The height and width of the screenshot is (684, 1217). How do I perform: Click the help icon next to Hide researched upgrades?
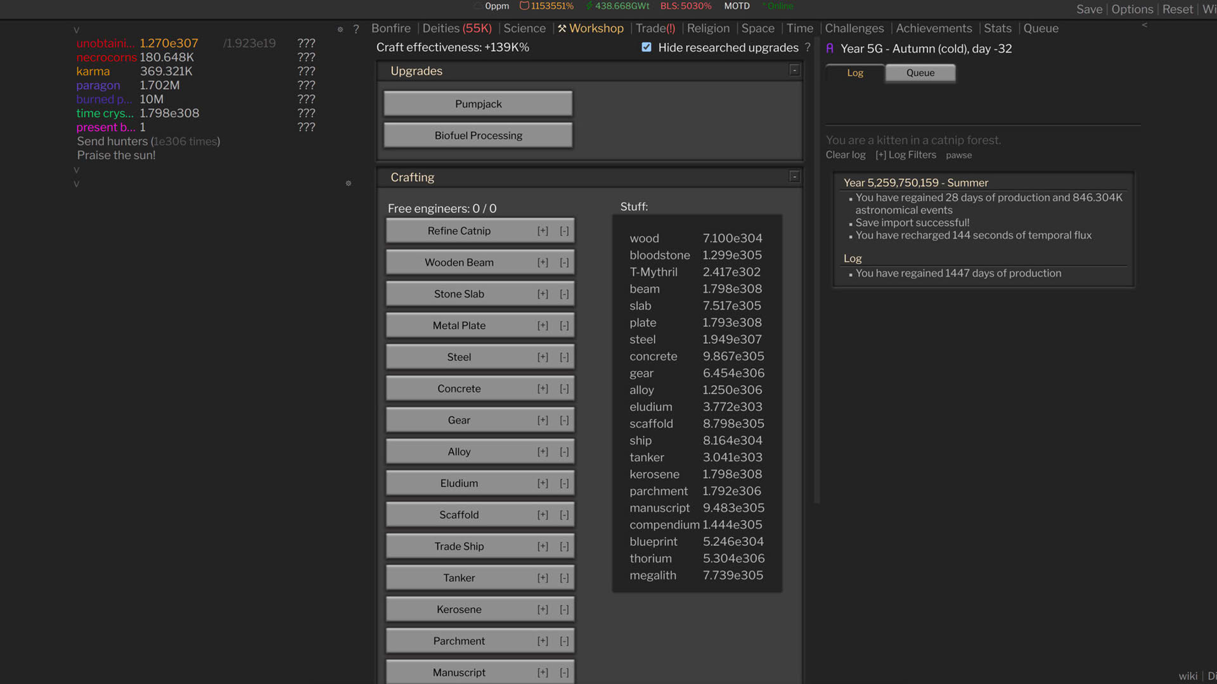tap(808, 47)
